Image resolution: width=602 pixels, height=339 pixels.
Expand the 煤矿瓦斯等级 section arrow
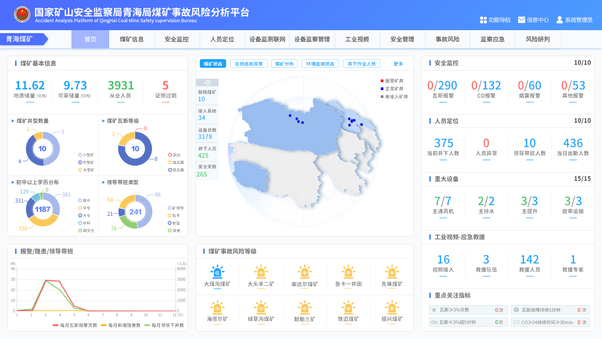coord(103,121)
